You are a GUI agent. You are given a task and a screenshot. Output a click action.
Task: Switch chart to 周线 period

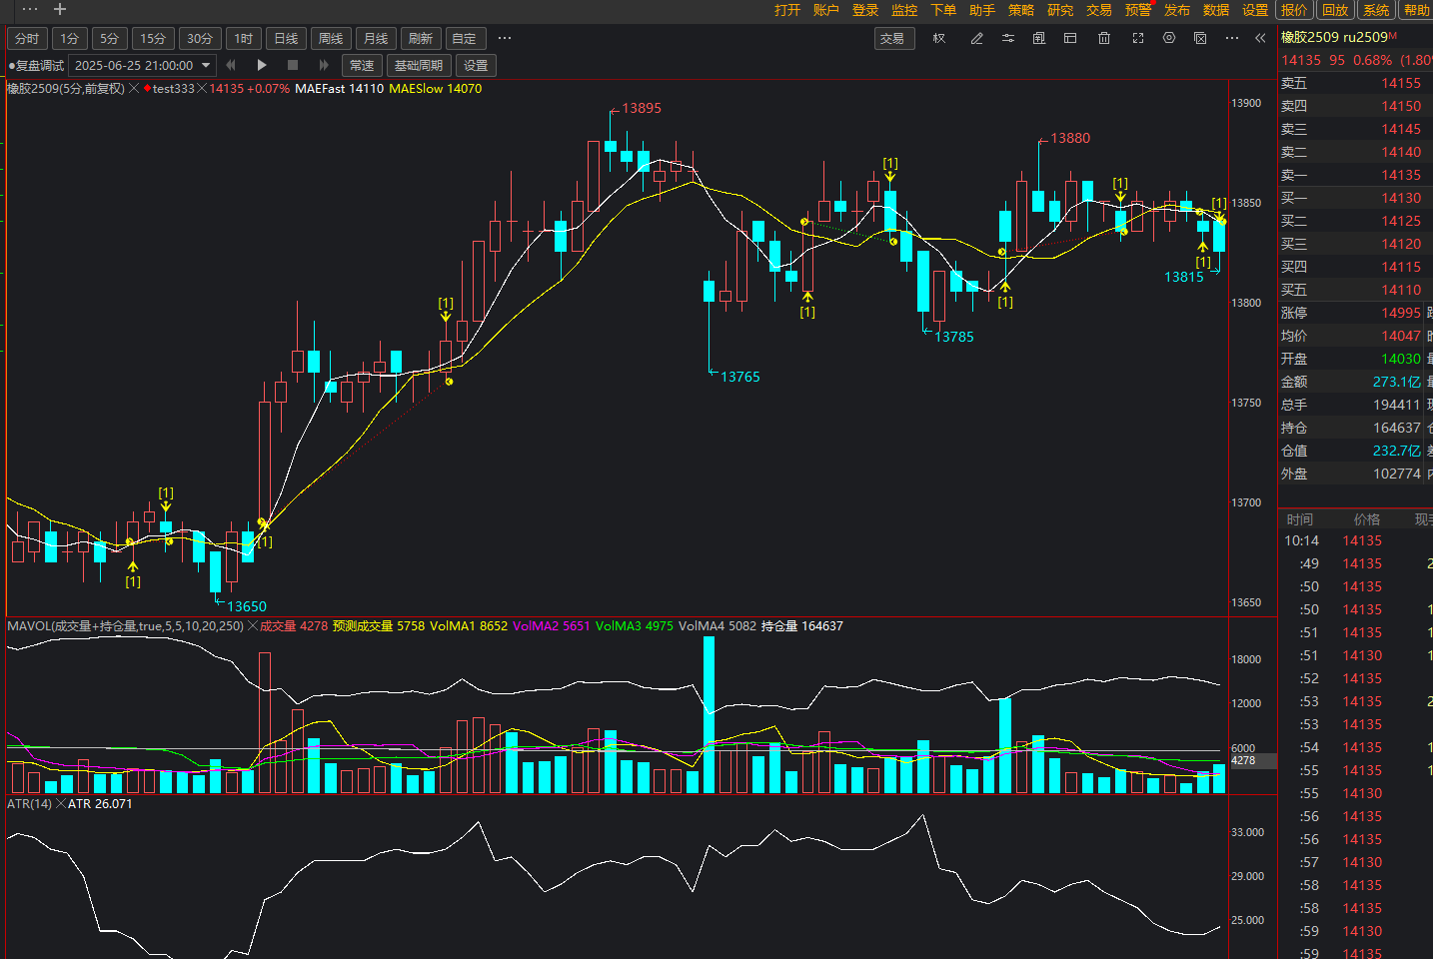[x=331, y=39]
